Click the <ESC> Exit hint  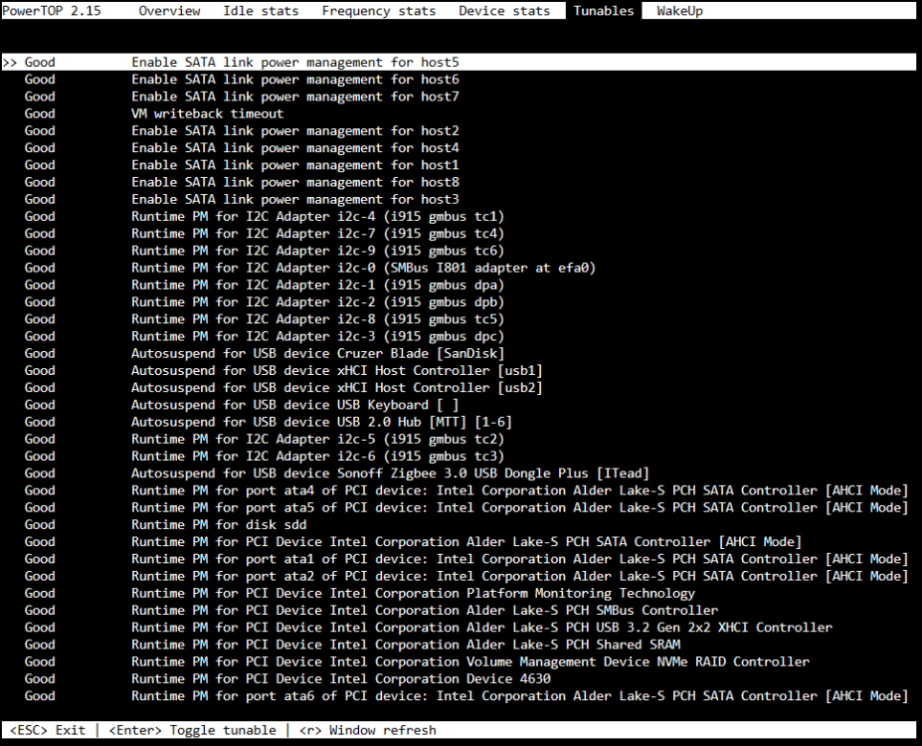(x=48, y=730)
